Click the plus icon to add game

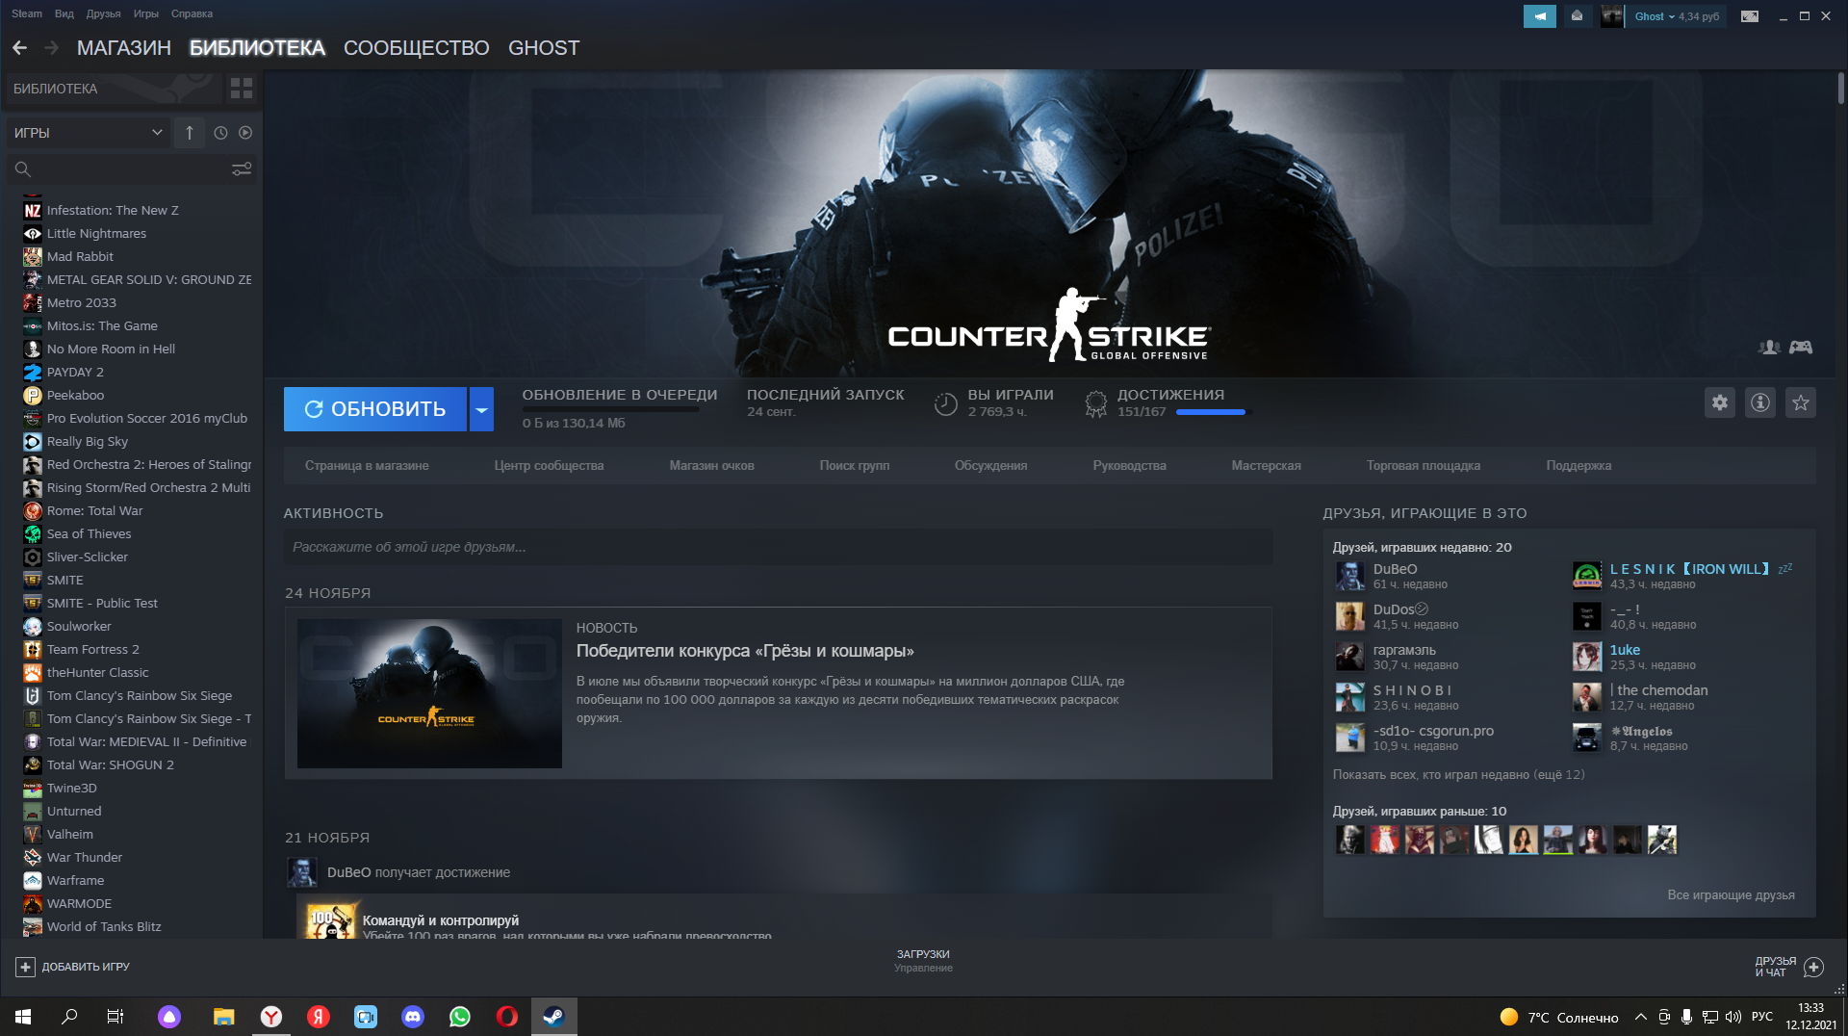coord(25,967)
